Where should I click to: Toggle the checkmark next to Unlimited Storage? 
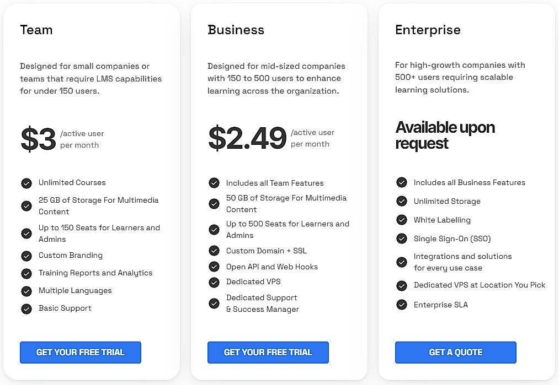pyautogui.click(x=402, y=201)
